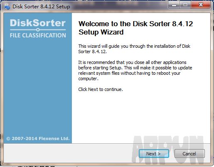Click the 'It is recommended that you close' paragraph
This screenshot has height=167, width=214.
135,70
